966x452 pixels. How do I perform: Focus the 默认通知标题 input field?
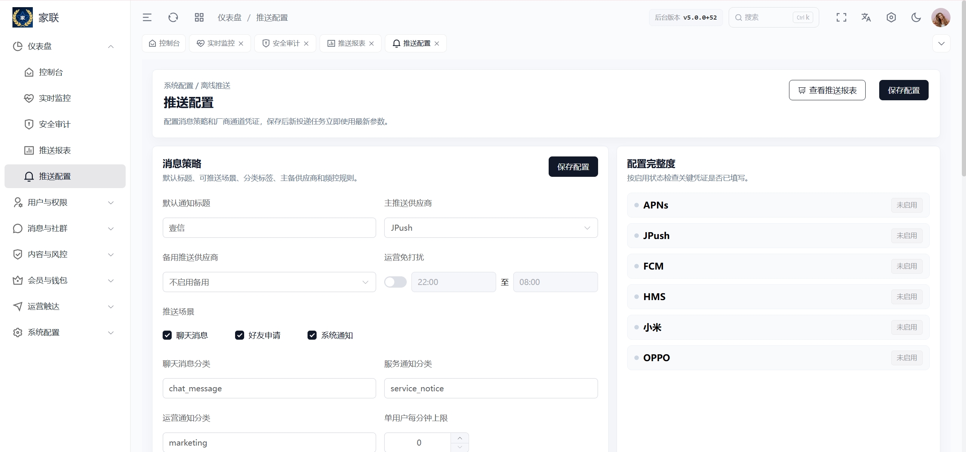click(x=269, y=228)
